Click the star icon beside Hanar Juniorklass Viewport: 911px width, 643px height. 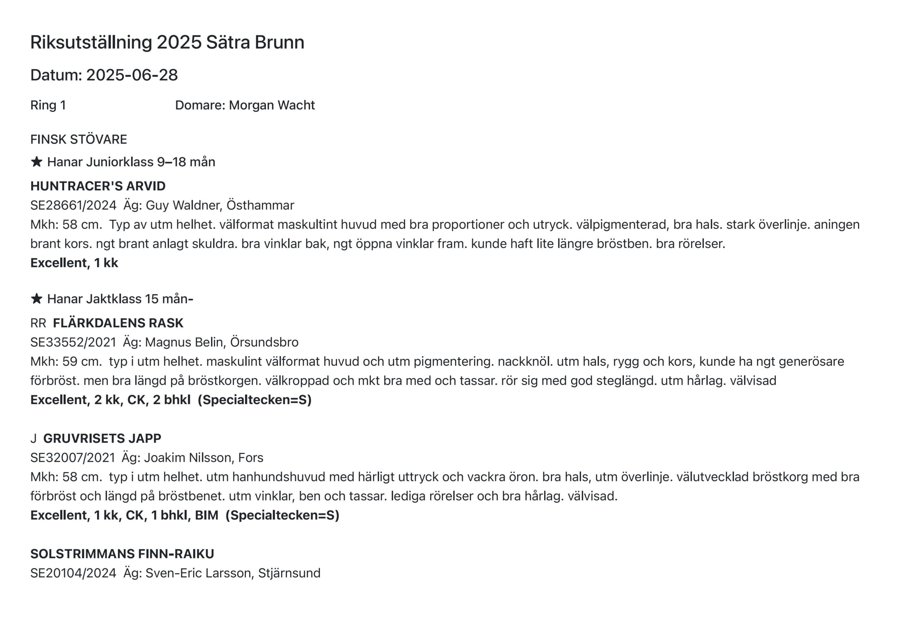[x=37, y=162]
